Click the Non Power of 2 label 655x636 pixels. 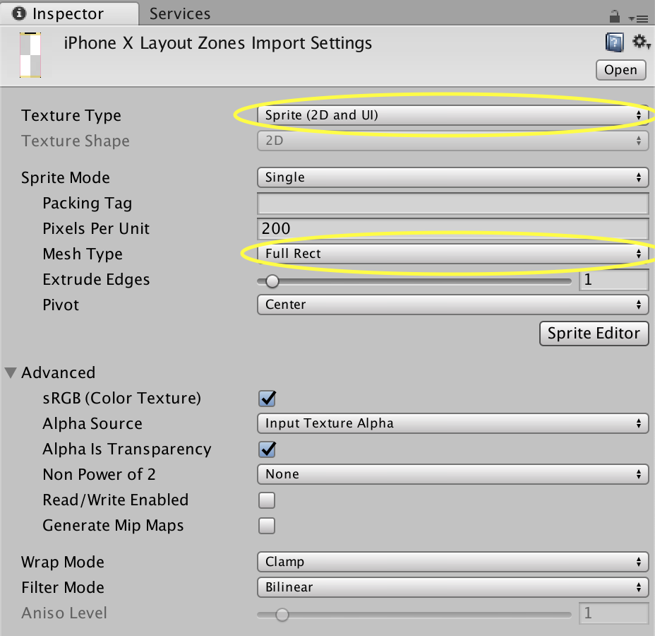point(99,475)
